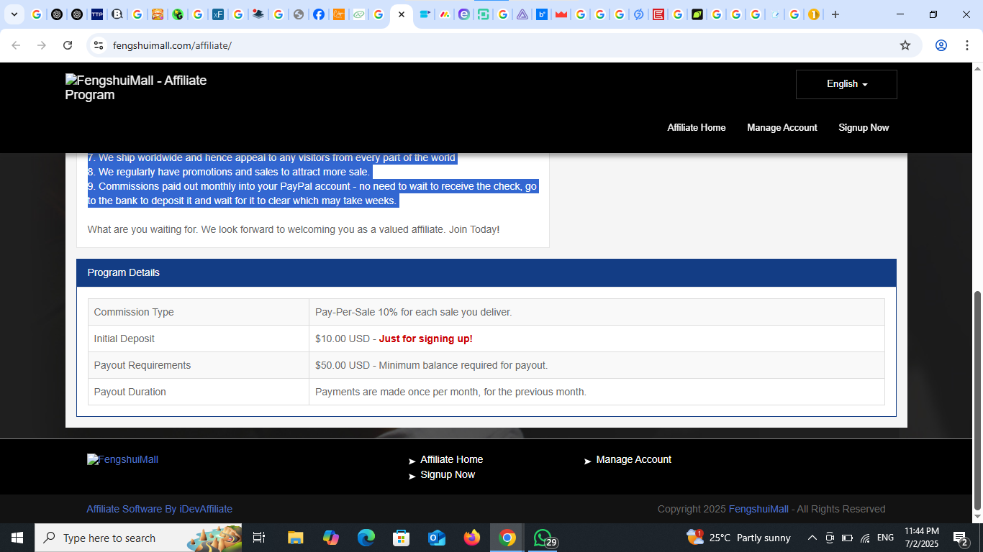Select the tab with the red crown favicon
Viewport: 983px width, 552px height.
pyautogui.click(x=561, y=14)
